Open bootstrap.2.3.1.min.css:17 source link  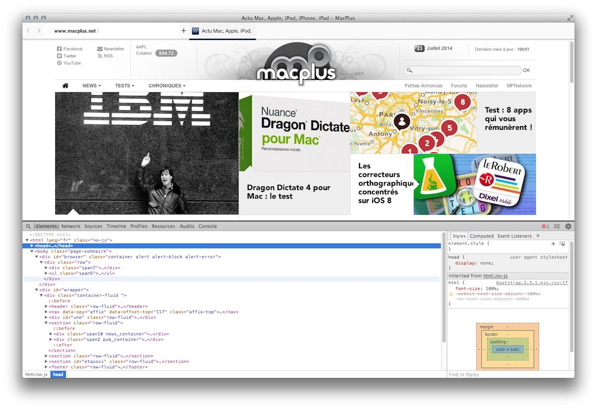(532, 283)
